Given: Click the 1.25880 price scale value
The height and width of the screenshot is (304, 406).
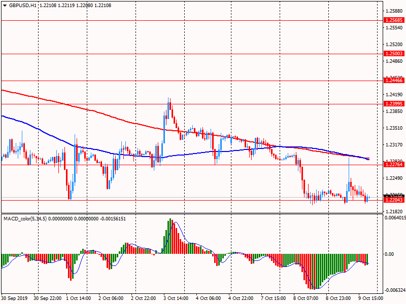Looking at the screenshot, I should pyautogui.click(x=394, y=11).
